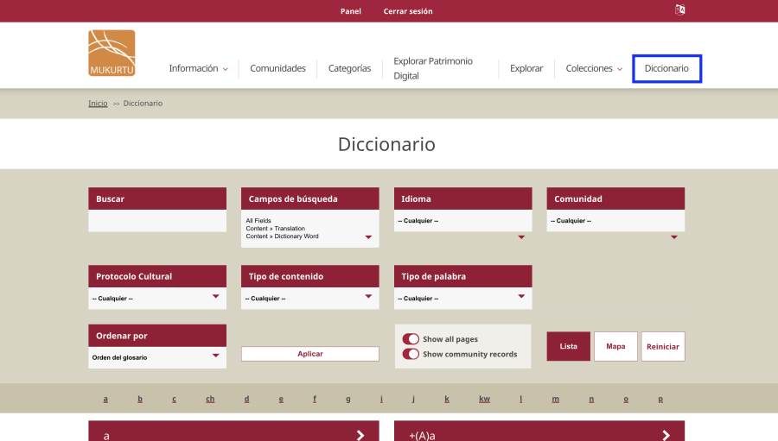
Task: Open the Comunidad dropdown
Action: pos(615,221)
